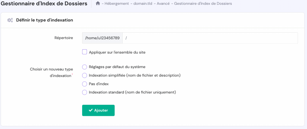Viewport: 307px width, 129px height.
Task: Open the Hébergement breadcrumb link
Action: click(116, 4)
